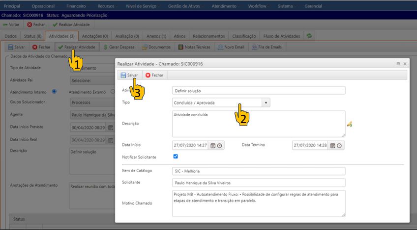Viewport: 417px width, 230px height.
Task: Open Notas Técnicas from the toolbar
Action: click(x=194, y=47)
